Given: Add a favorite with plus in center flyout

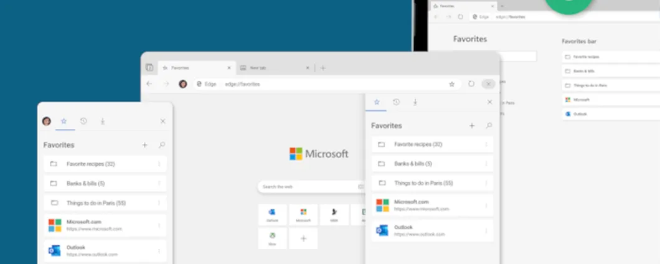Looking at the screenshot, I should click(472, 126).
